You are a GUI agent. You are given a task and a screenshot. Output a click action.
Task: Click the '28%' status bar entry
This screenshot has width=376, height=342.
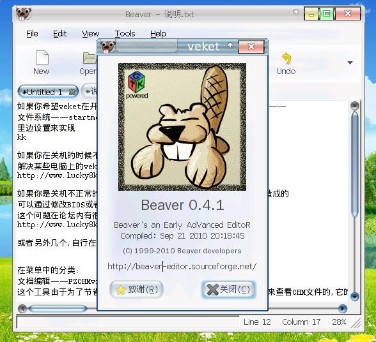pyautogui.click(x=339, y=322)
